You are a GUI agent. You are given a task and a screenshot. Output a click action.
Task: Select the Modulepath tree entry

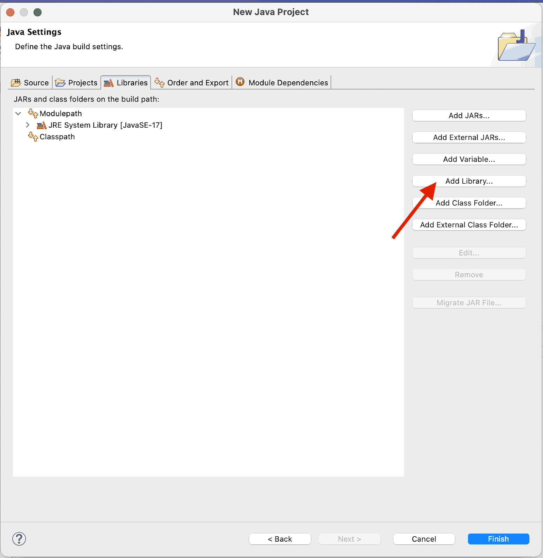point(61,113)
